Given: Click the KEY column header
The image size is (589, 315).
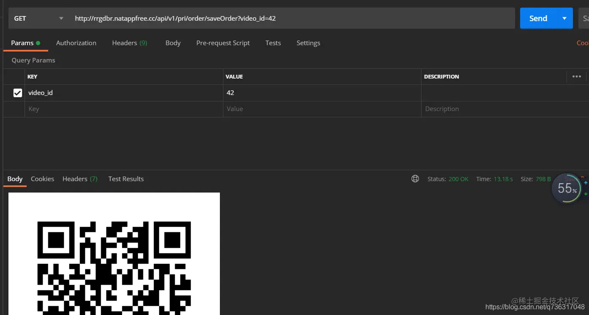Looking at the screenshot, I should (x=32, y=77).
